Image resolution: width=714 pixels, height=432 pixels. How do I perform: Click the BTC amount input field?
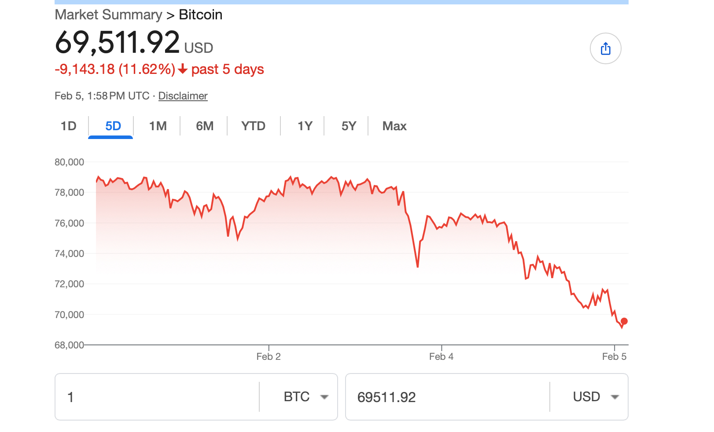coord(158,397)
